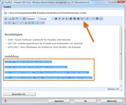Click the Berufstätigkeit heading
This screenshot has width=126, height=105.
pos(14,35)
